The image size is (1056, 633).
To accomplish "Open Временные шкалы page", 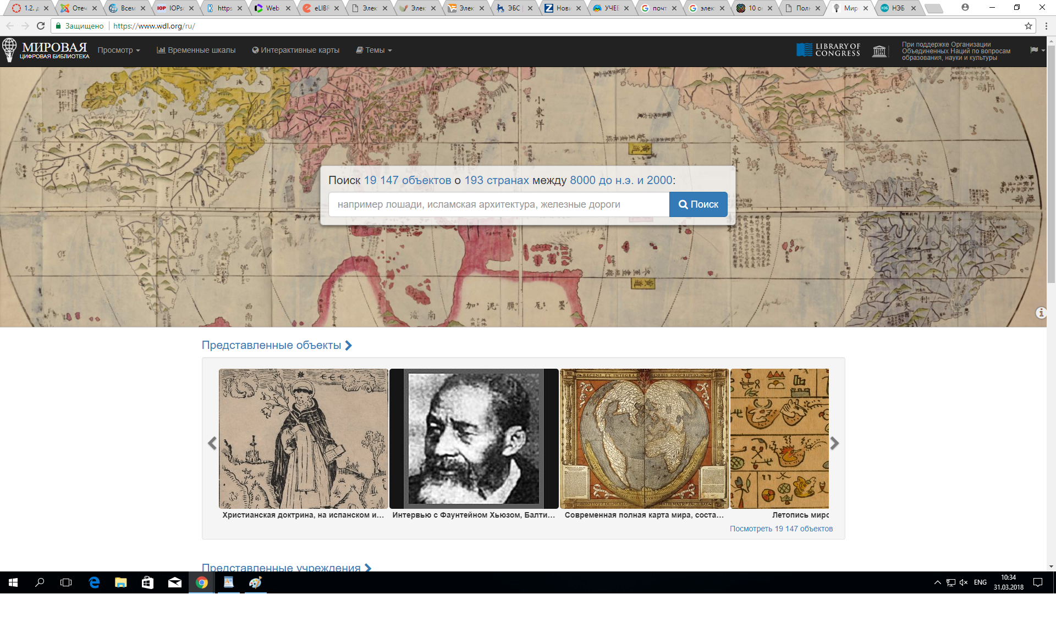I will click(196, 50).
